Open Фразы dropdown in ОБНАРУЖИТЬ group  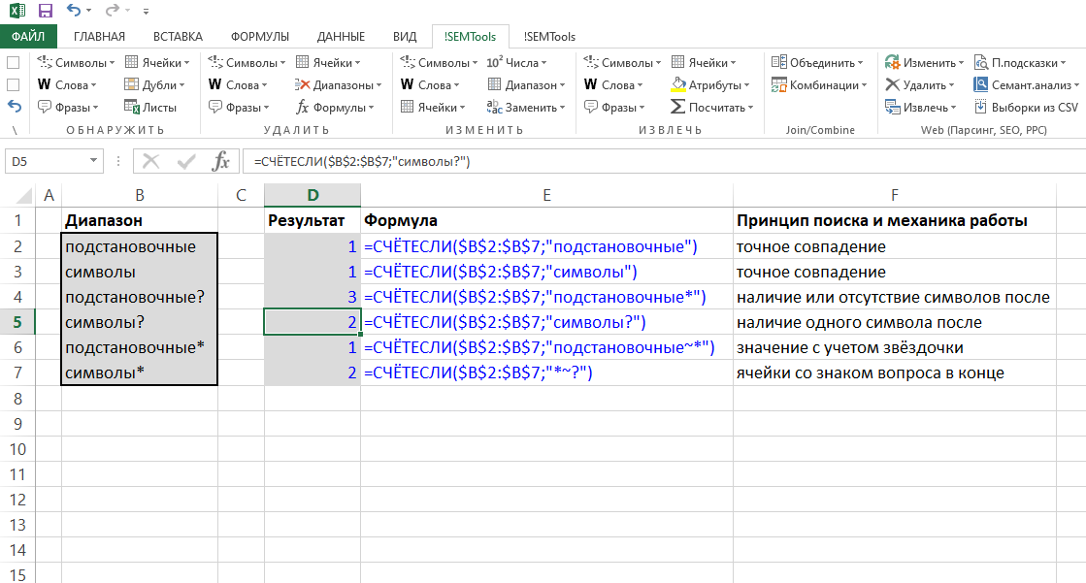68,108
